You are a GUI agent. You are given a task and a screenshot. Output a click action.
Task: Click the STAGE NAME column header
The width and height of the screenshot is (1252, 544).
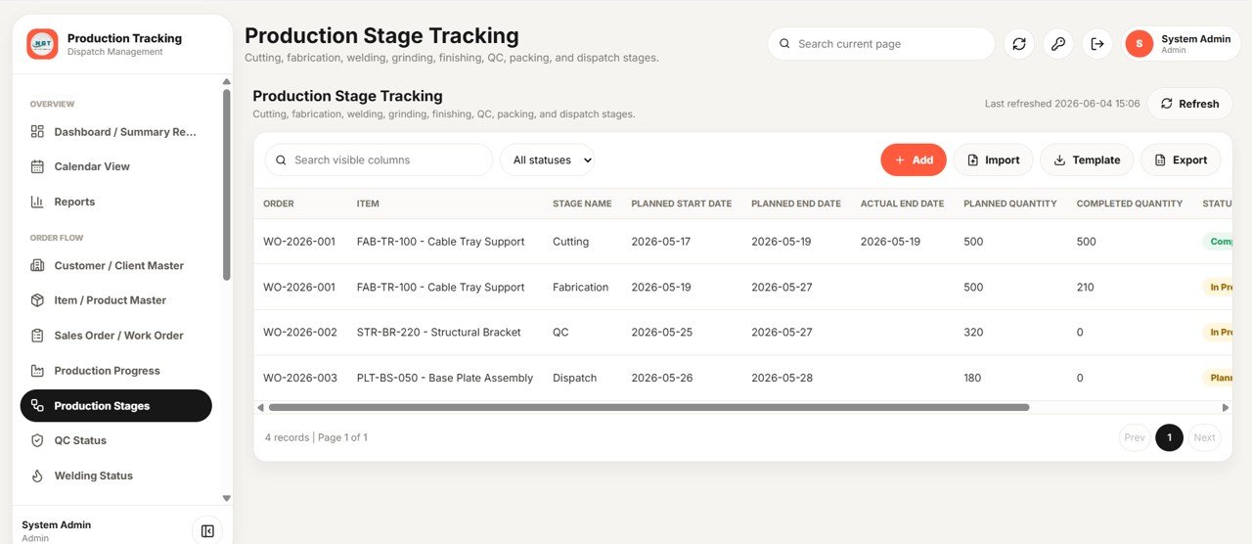tap(582, 204)
